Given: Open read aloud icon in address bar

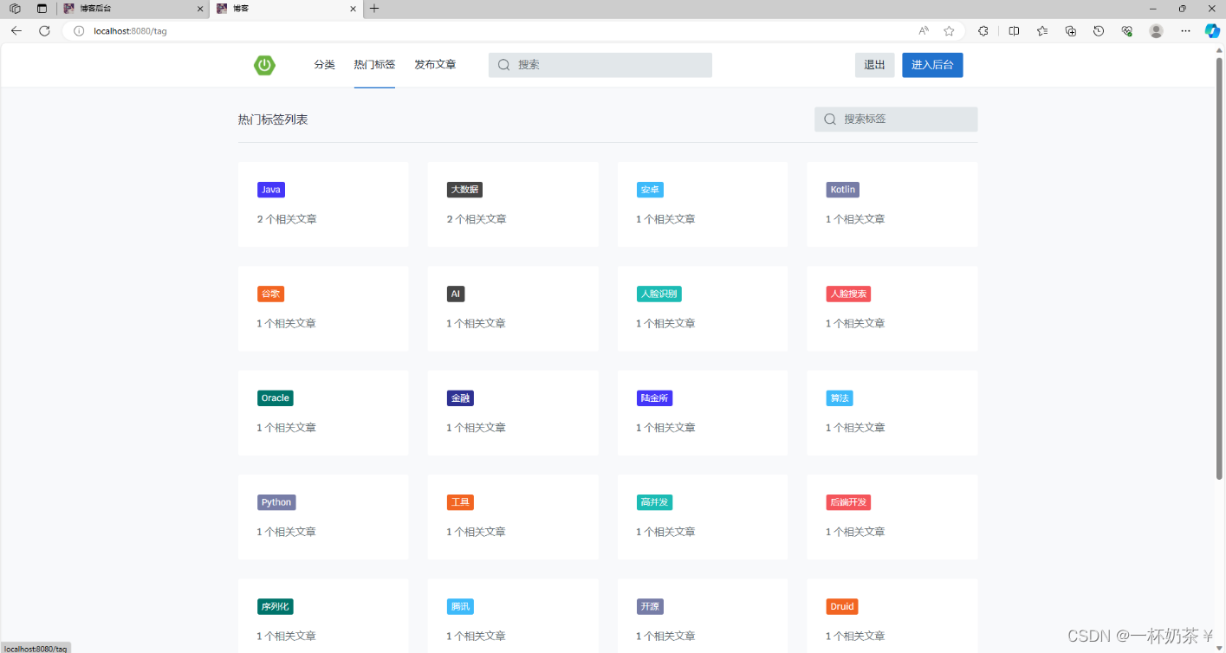Looking at the screenshot, I should tap(924, 30).
